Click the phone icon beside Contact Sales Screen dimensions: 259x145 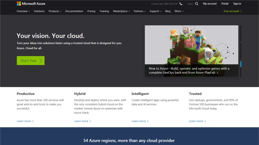[x=181, y=4]
